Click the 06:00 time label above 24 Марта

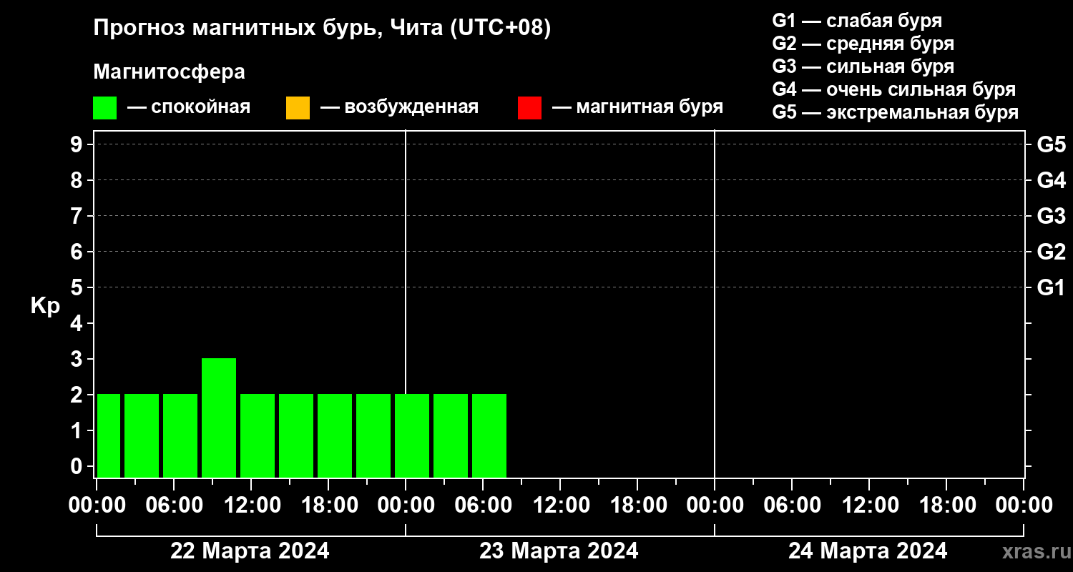tap(793, 506)
